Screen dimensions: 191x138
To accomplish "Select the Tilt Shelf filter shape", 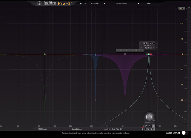I will pos(139,51).
